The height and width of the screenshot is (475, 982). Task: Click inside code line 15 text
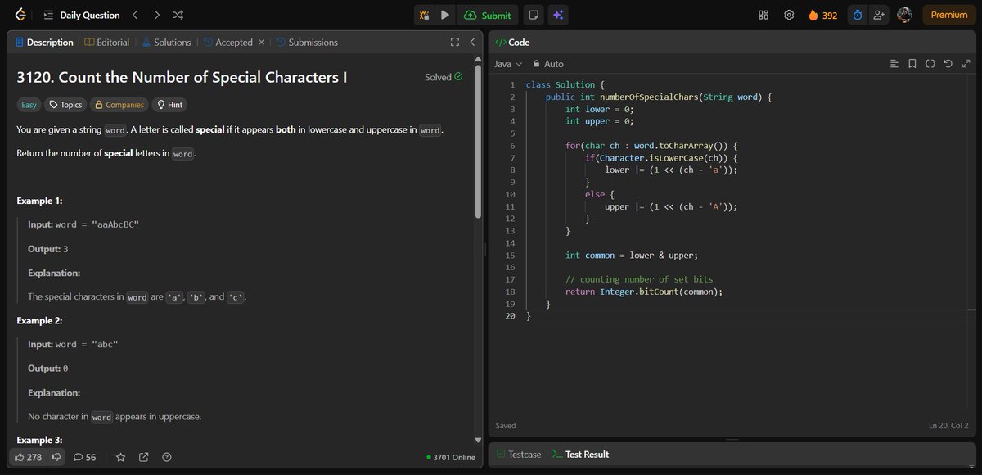[x=631, y=256]
